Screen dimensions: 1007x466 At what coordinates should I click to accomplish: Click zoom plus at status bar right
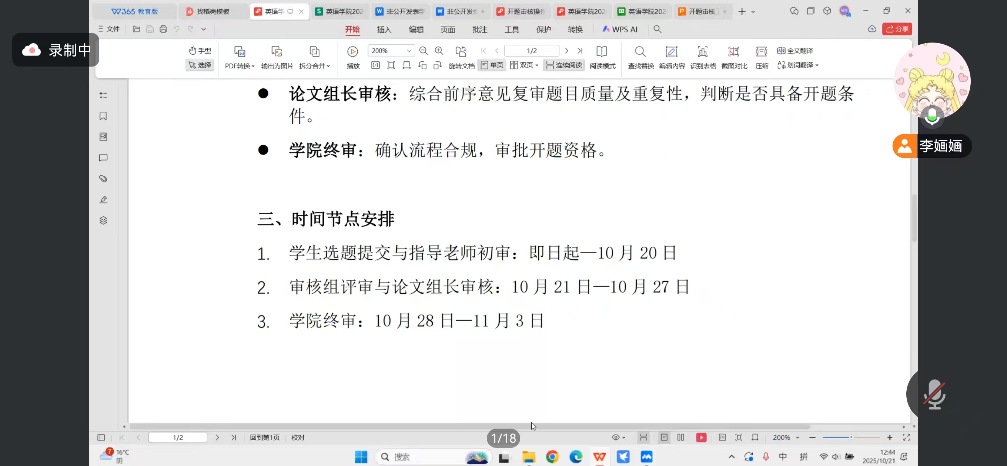pos(890,438)
